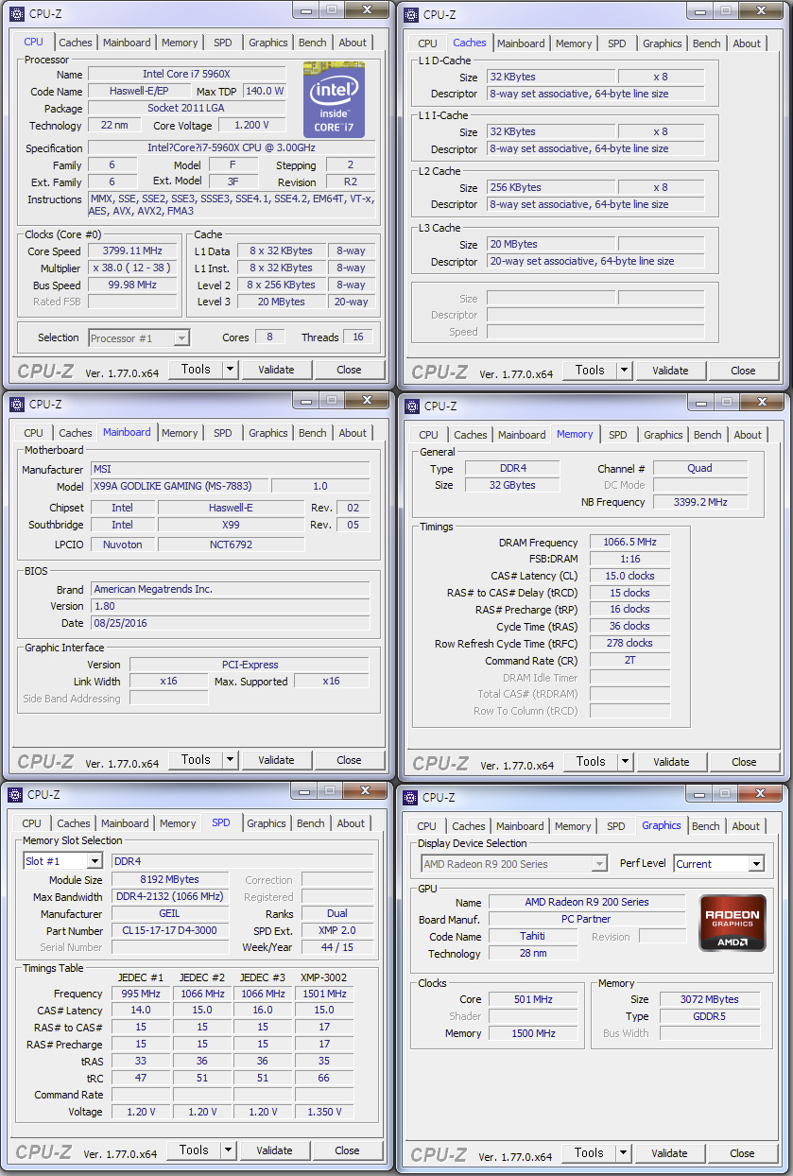793x1176 pixels.
Task: Select Mainboard tab in the Caches window
Action: point(521,43)
